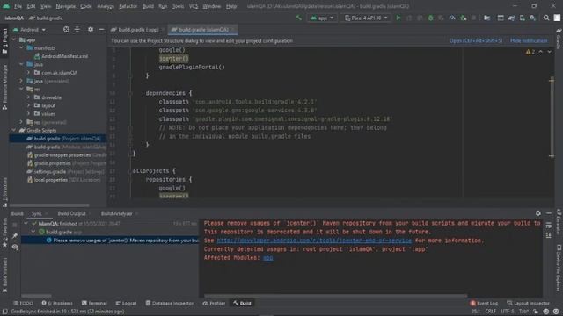This screenshot has height=316, width=563.
Task: Open the Terminal tool window button
Action: pos(94,303)
